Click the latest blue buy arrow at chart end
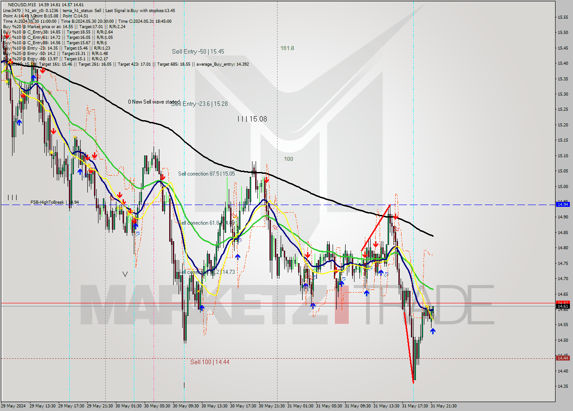 point(433,331)
